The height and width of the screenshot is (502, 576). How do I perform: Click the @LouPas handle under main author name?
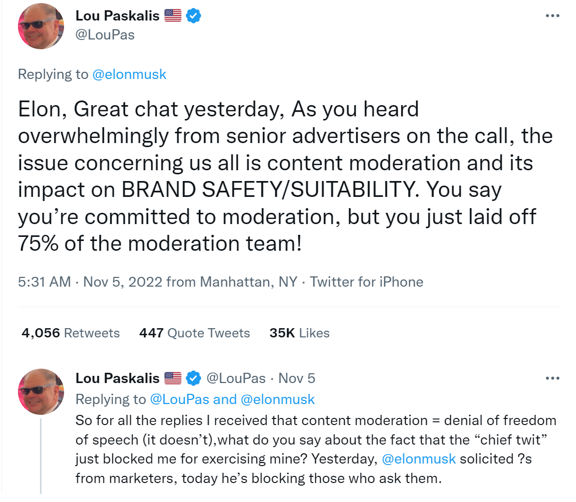[x=105, y=35]
